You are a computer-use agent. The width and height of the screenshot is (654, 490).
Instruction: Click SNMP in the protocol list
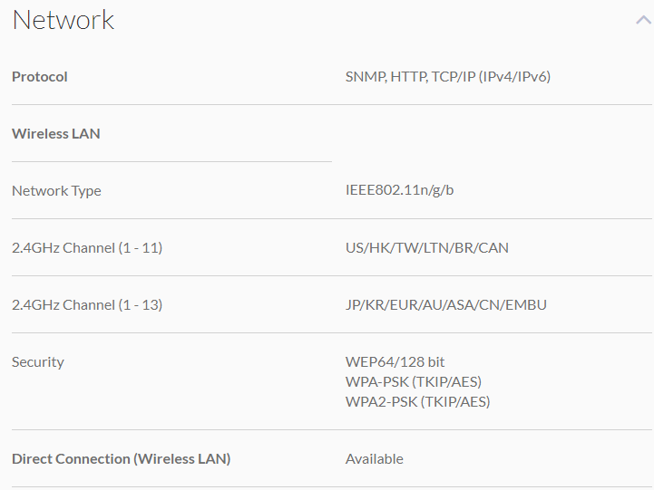(x=365, y=77)
